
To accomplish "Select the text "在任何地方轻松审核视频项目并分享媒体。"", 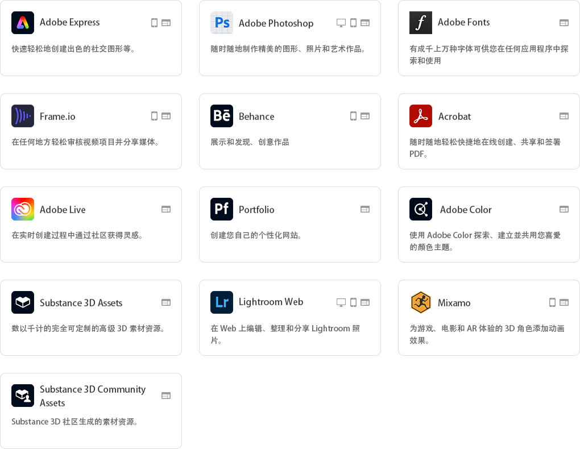I will point(85,142).
